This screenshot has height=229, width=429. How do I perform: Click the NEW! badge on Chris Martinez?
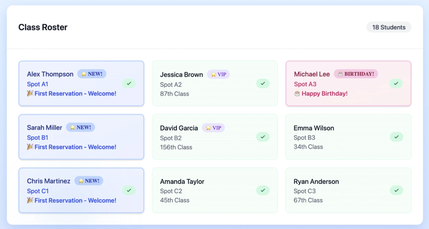89,180
